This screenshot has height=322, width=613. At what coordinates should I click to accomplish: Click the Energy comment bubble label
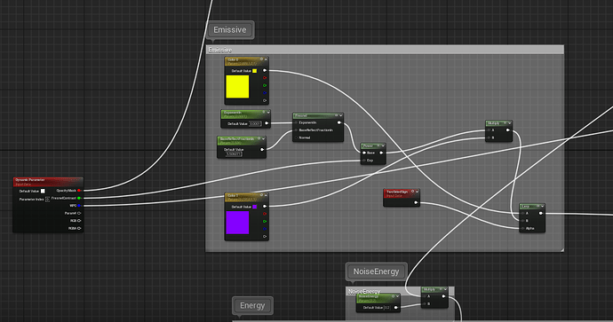252,306
